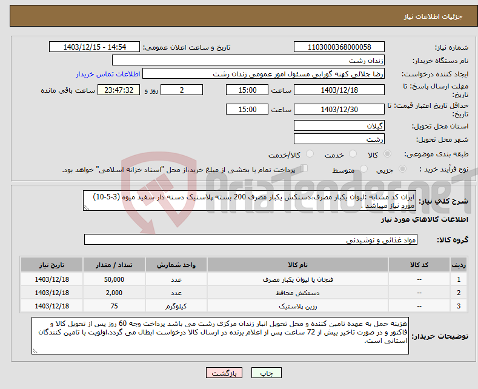
Task: Click the تعداد / مقدار column header
Action: point(114,265)
